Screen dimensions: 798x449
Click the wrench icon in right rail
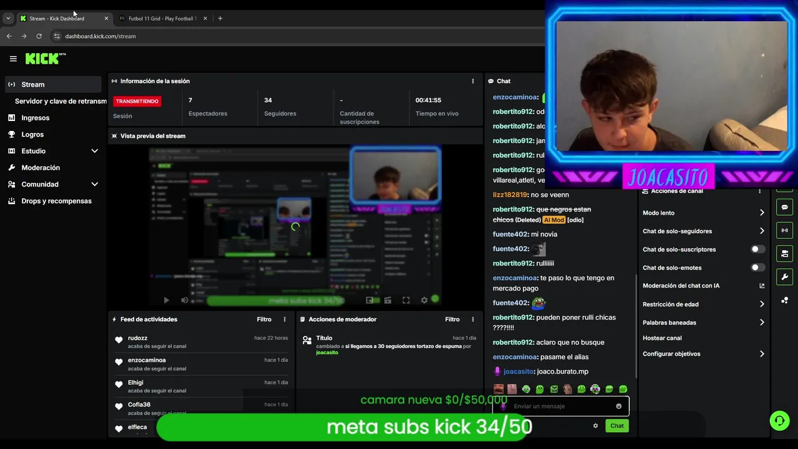point(784,277)
